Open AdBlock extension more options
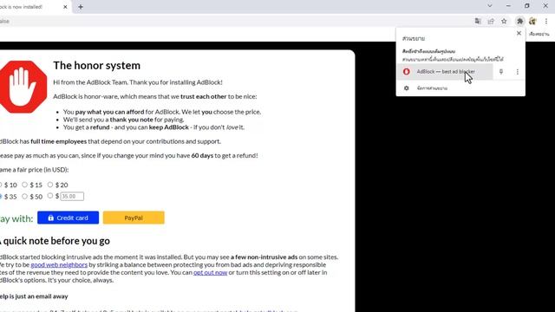Image resolution: width=555 pixels, height=312 pixels. [x=517, y=72]
